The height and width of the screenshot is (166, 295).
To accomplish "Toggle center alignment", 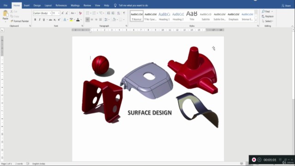I will click(92, 19).
